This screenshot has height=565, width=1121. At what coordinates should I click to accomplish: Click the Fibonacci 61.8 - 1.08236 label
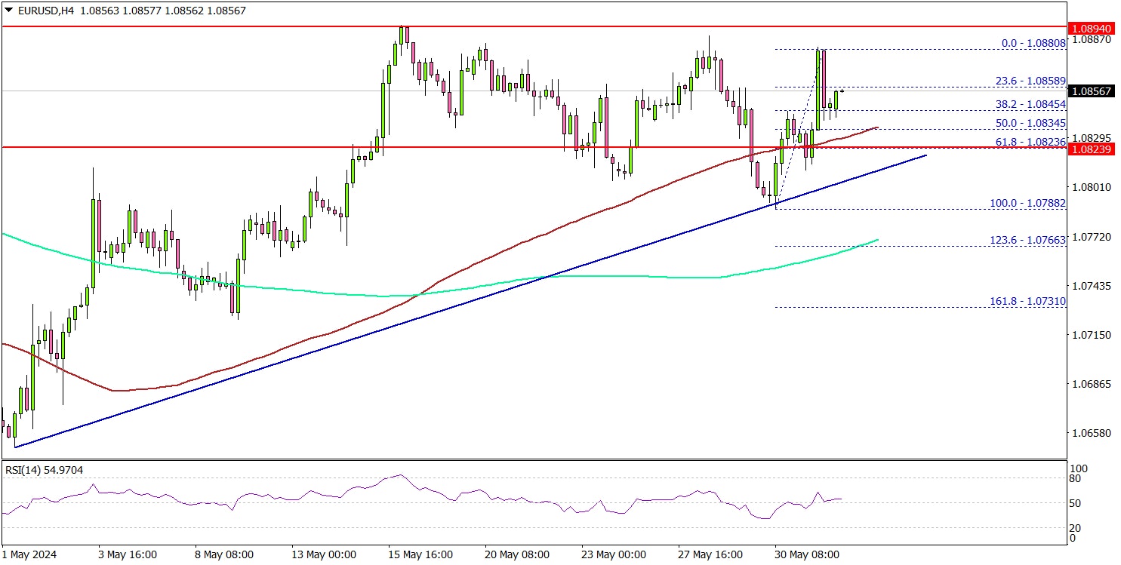click(1033, 141)
